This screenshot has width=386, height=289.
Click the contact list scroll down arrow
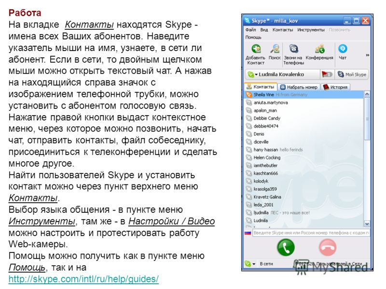(367, 224)
